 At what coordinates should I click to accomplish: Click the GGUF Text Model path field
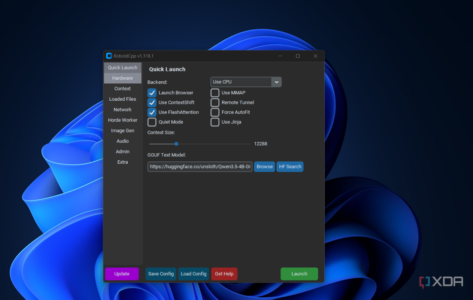200,167
